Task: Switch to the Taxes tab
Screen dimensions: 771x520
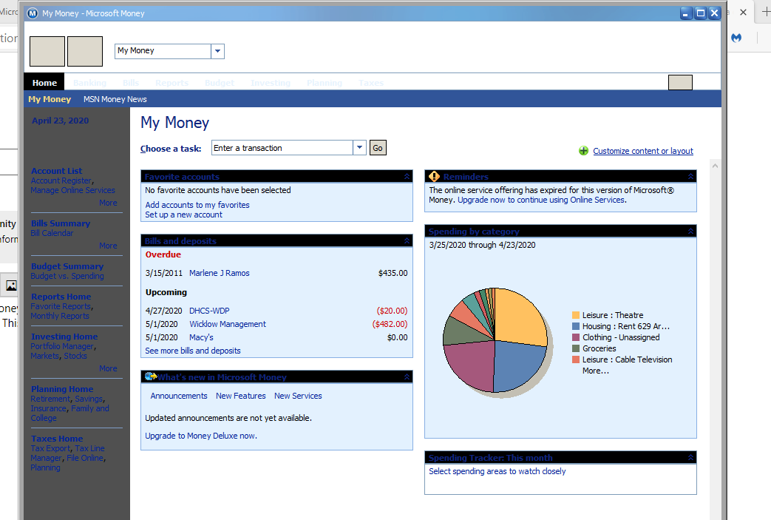Action: pos(371,83)
